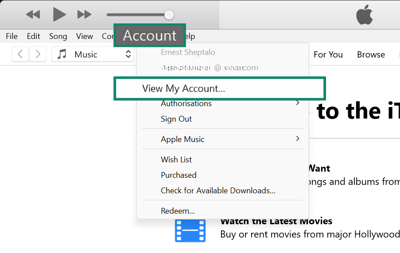This screenshot has height=253, width=400.
Task: Choose Sign Out from Account menu
Action: click(x=176, y=119)
